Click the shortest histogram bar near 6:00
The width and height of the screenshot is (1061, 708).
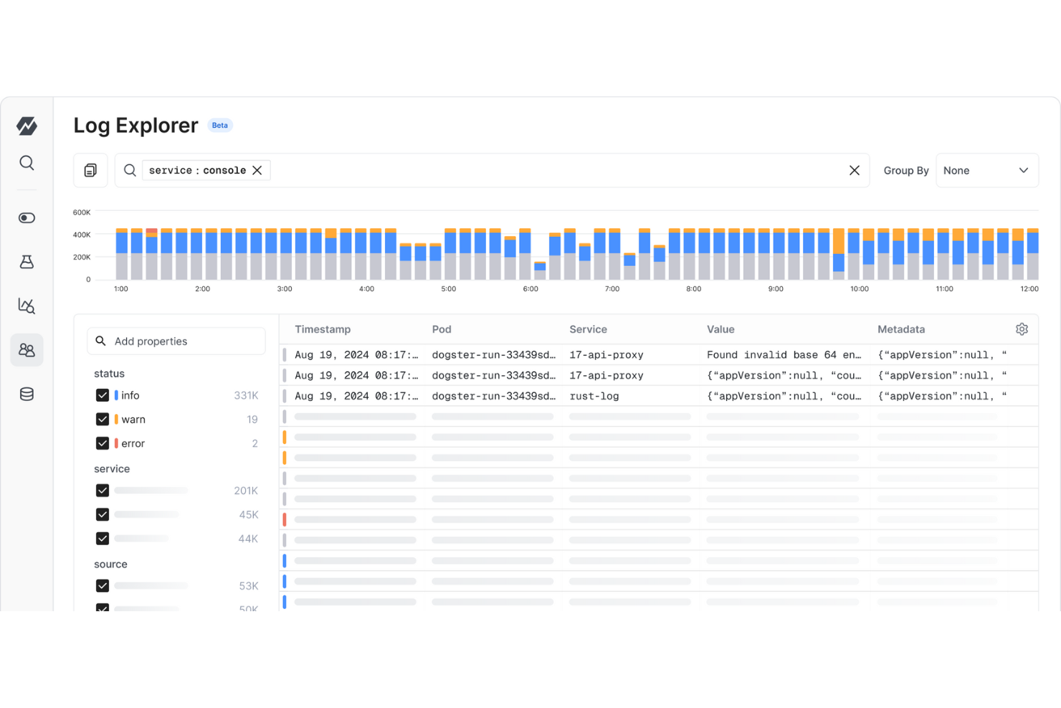click(540, 270)
